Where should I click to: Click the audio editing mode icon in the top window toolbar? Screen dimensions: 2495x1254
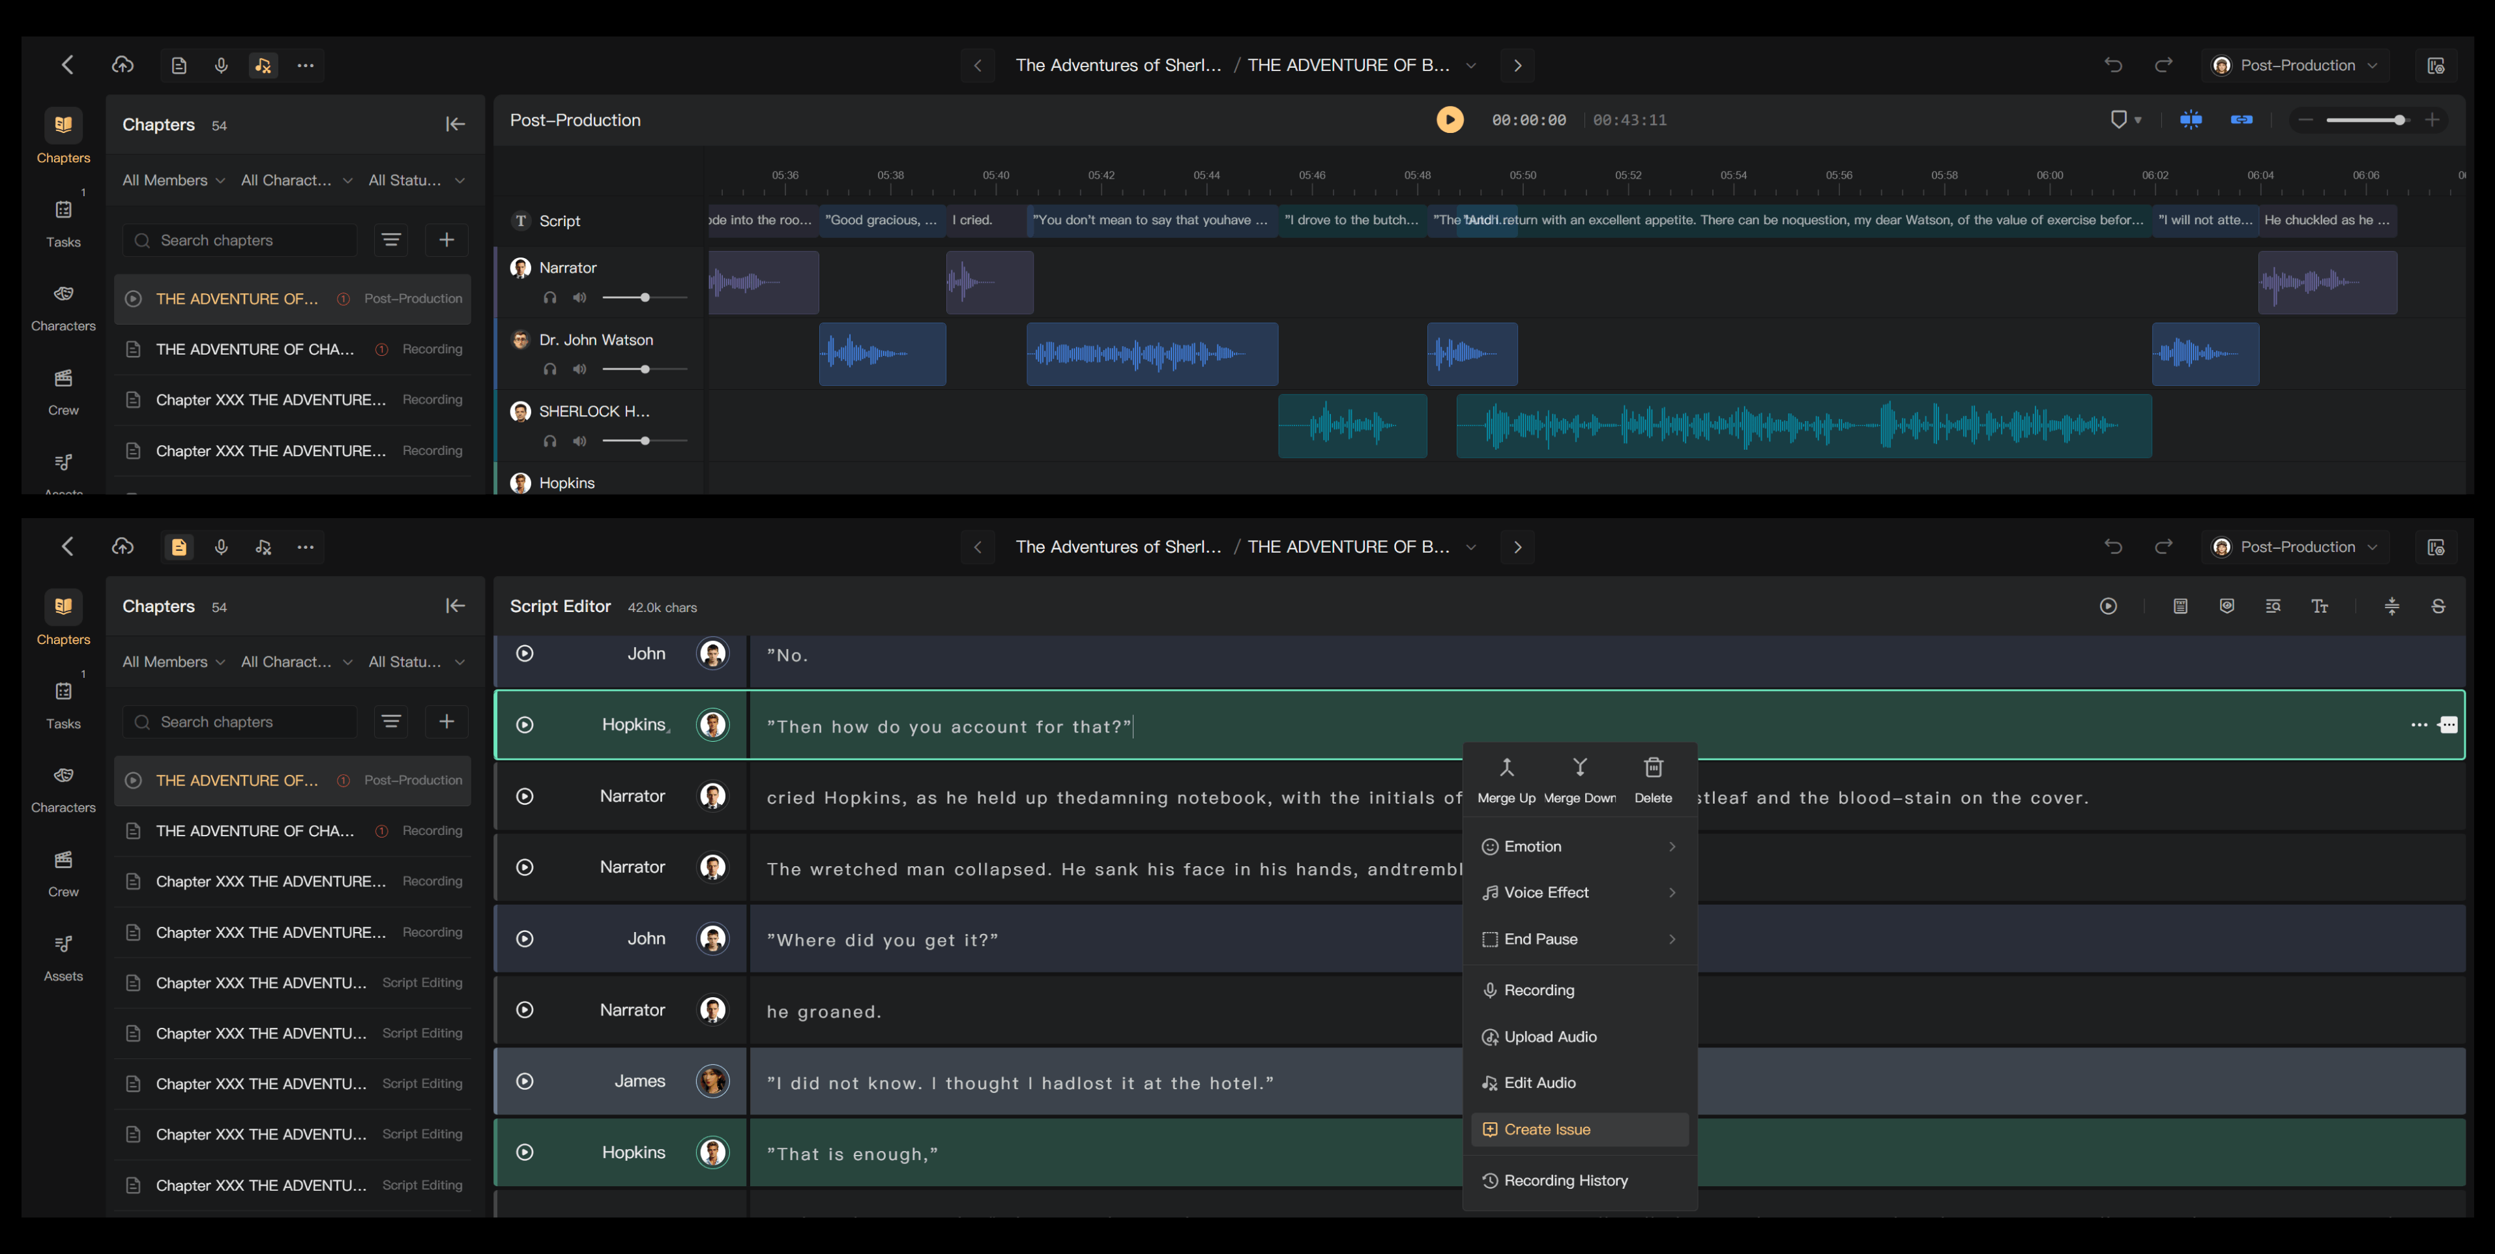coord(263,65)
